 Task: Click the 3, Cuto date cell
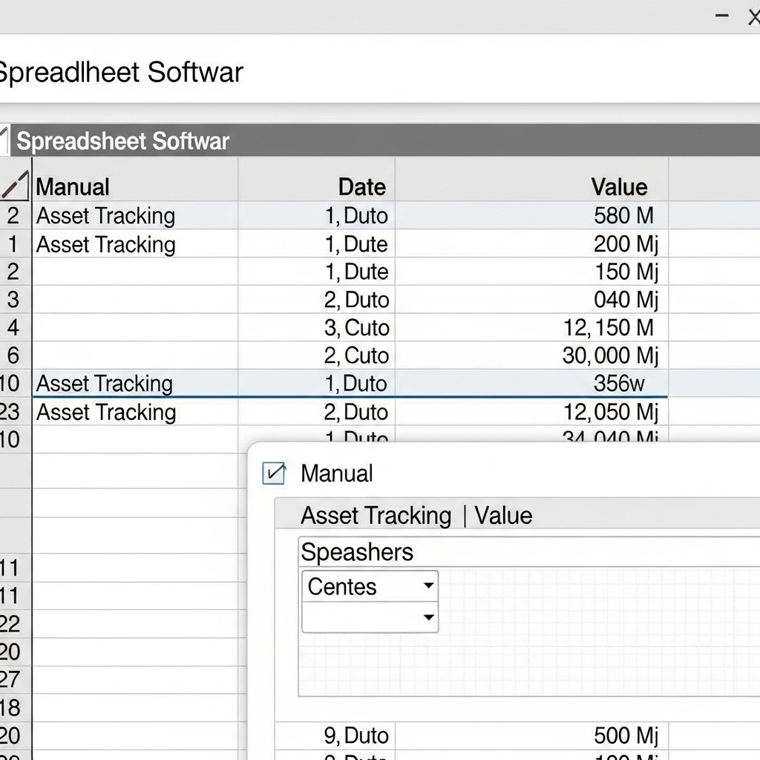point(356,327)
